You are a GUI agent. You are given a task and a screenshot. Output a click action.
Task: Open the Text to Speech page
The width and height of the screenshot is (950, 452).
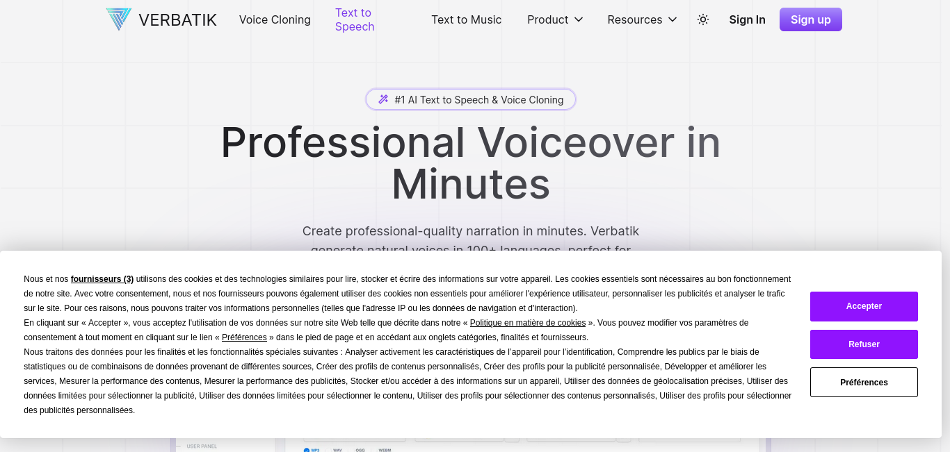coord(355,19)
